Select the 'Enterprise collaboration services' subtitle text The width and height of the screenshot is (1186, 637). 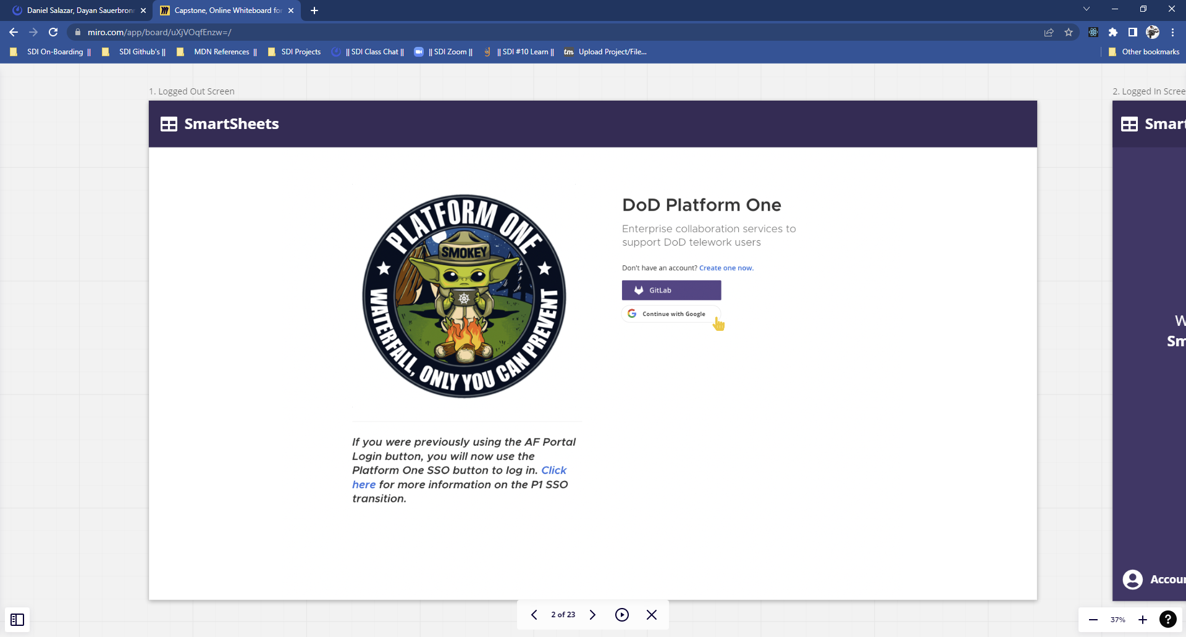709,235
